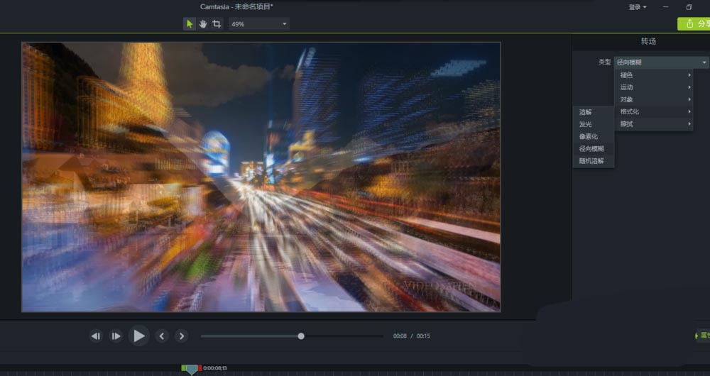The image size is (710, 376).
Task: Click the 转场 panel header
Action: (648, 41)
